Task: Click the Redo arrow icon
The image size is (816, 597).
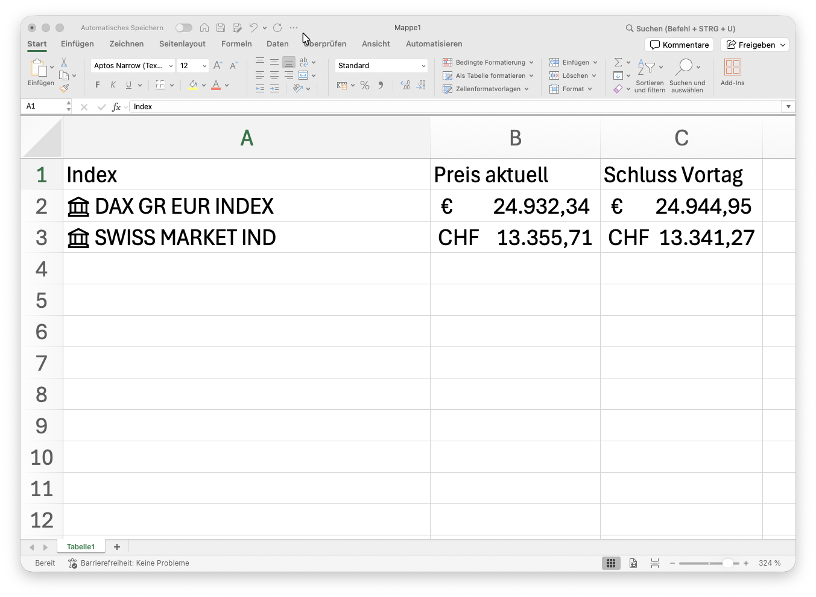Action: (277, 28)
